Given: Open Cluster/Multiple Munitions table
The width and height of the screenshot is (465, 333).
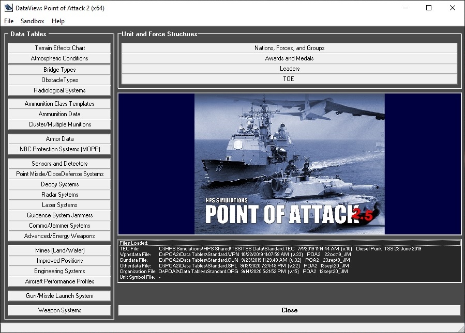Looking at the screenshot, I should coord(59,124).
